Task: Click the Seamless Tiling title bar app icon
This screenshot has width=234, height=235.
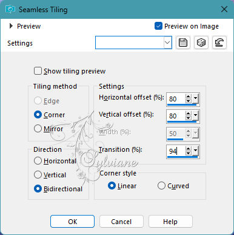Action: coord(10,9)
